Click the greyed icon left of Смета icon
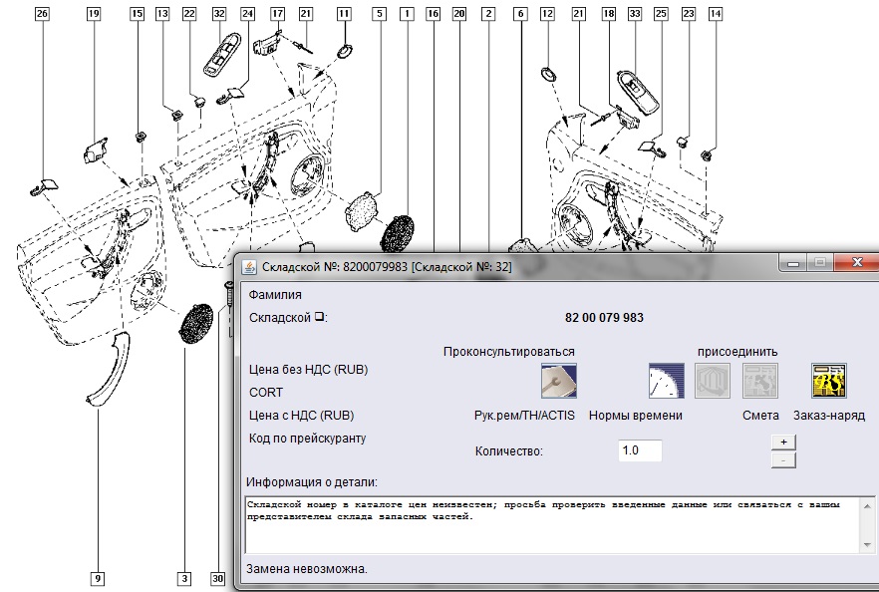 [x=712, y=380]
